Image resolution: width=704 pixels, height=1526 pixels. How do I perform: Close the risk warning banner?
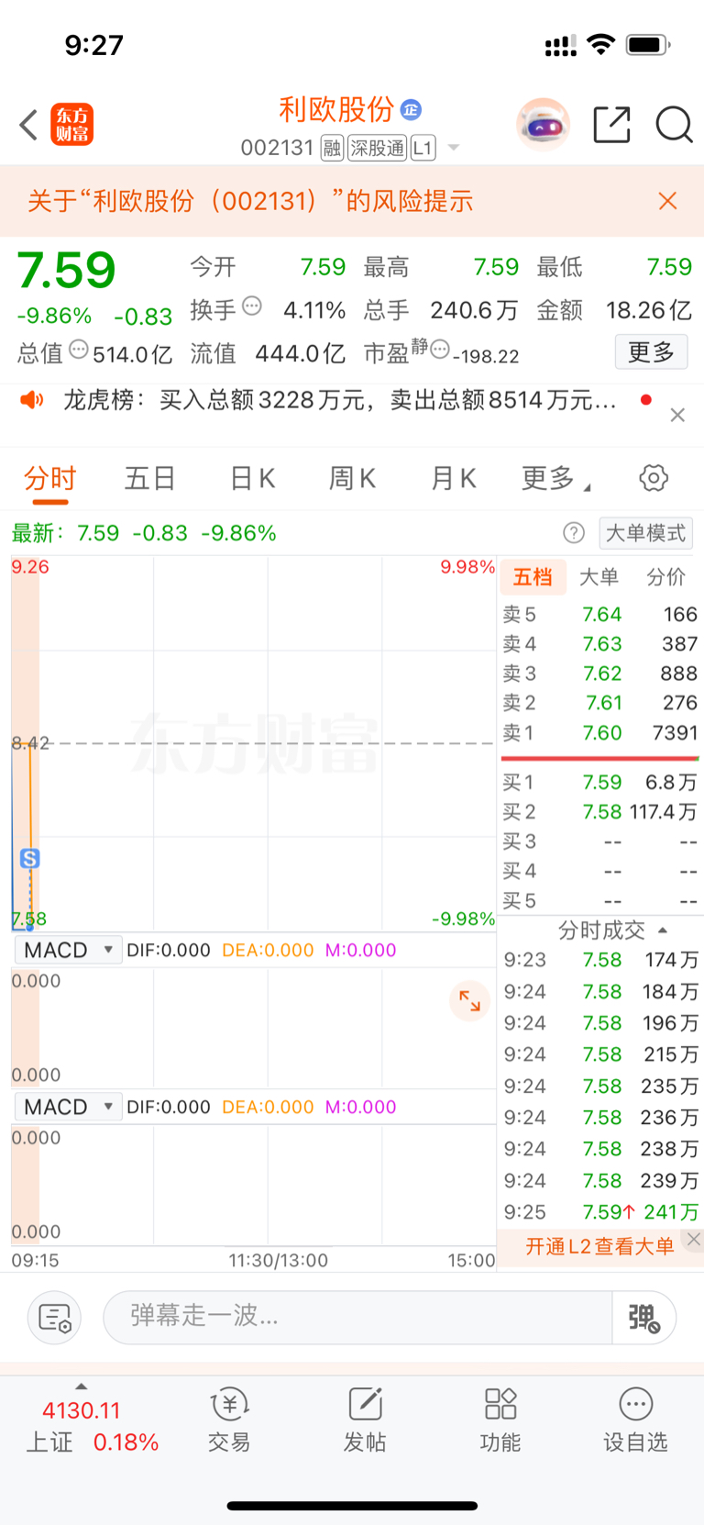[667, 201]
